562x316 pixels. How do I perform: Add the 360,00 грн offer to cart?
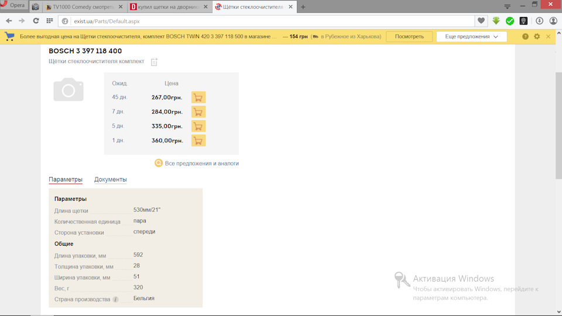coord(198,140)
